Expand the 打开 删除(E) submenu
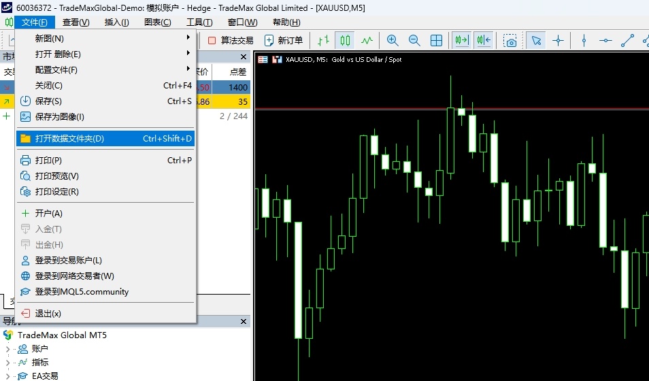 105,54
